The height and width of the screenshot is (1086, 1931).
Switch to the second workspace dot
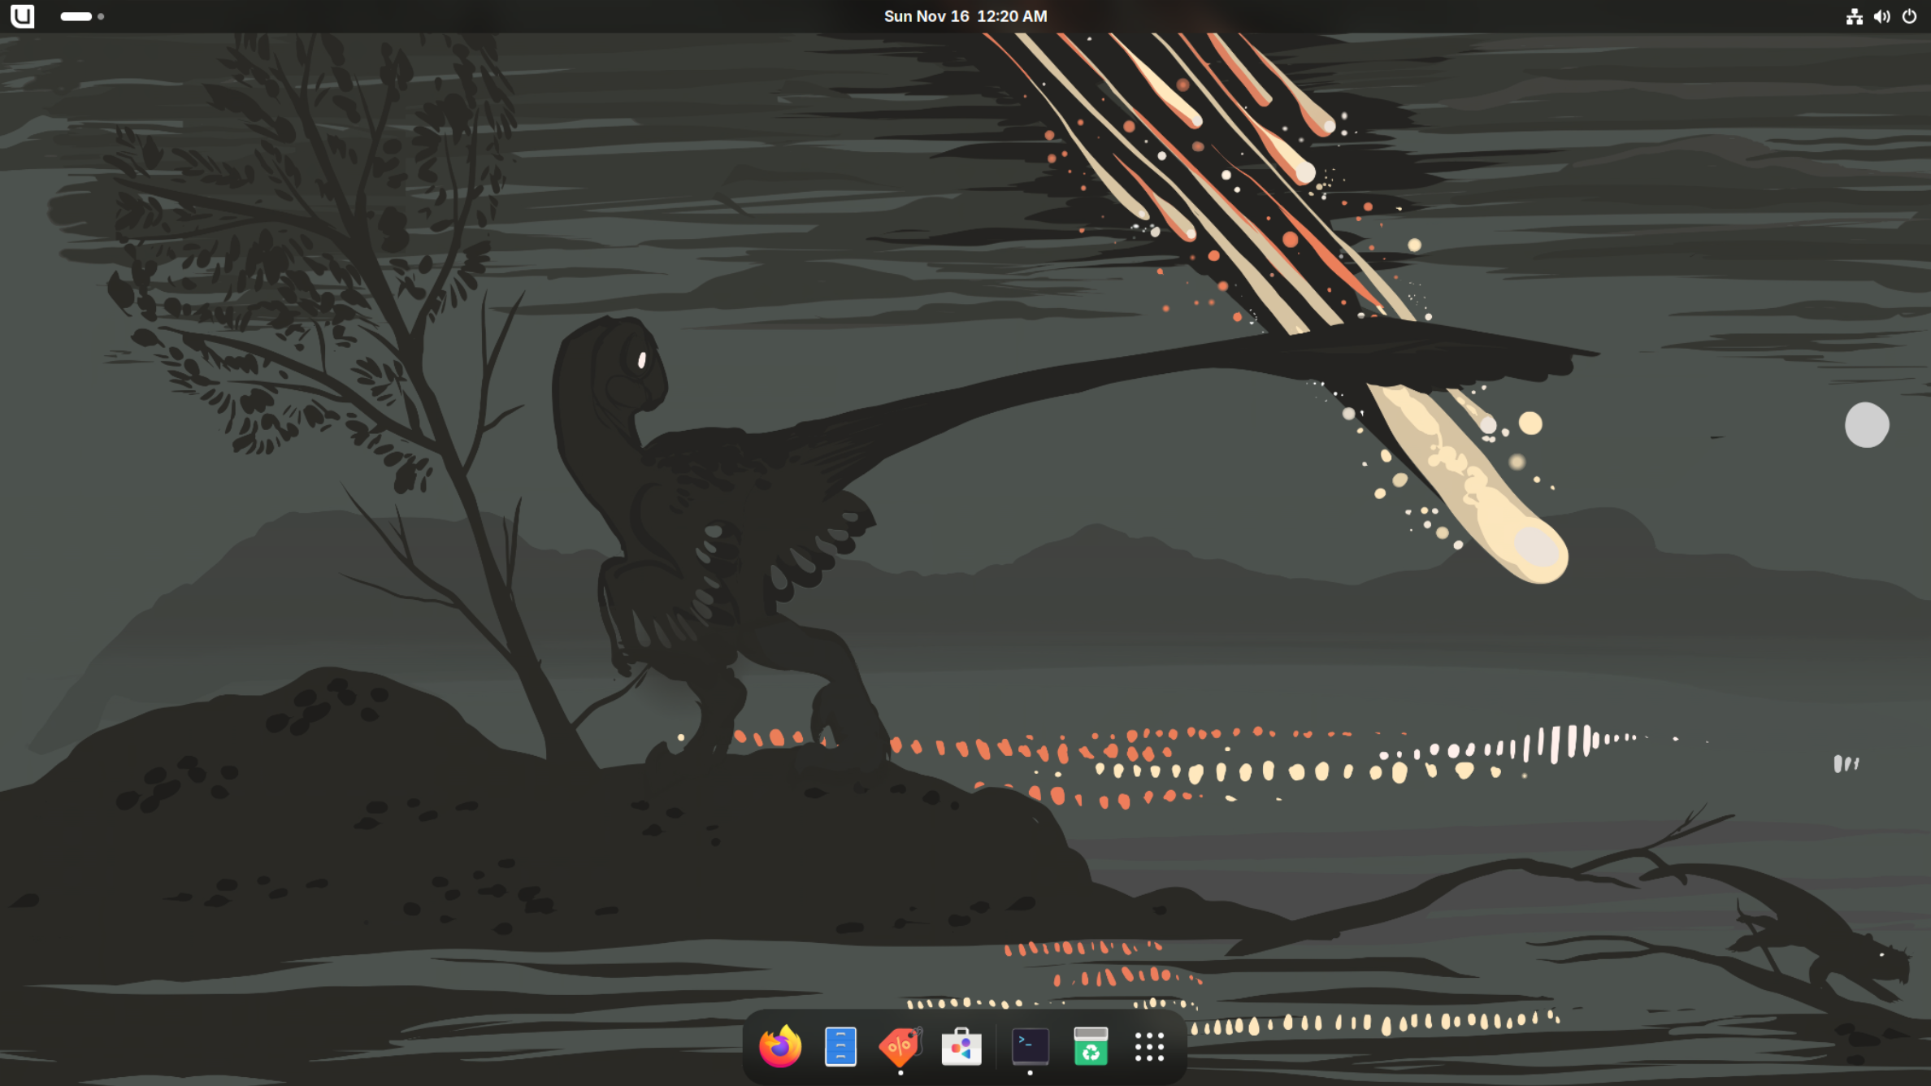pos(101,16)
